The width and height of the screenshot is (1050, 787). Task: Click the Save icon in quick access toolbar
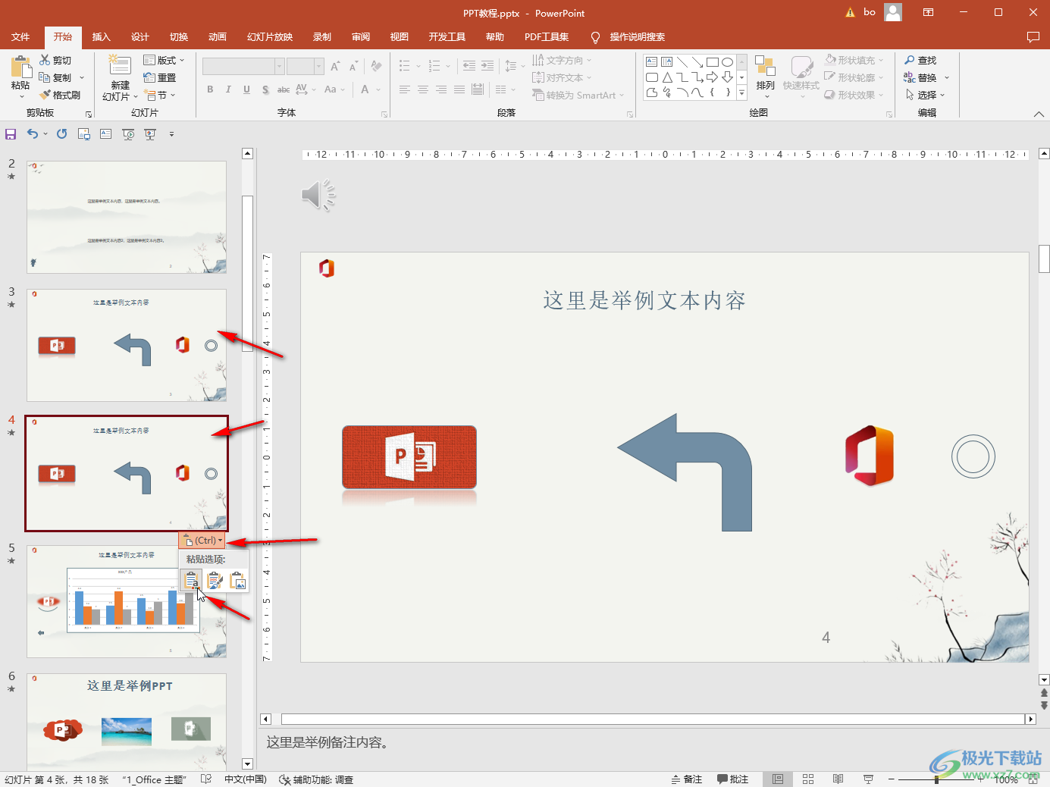tap(11, 134)
